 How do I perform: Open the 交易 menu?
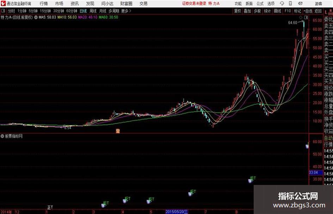click(143, 4)
